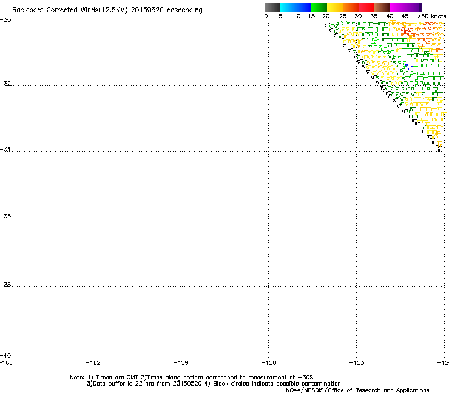Click the longitude label '-159'

click(x=181, y=363)
